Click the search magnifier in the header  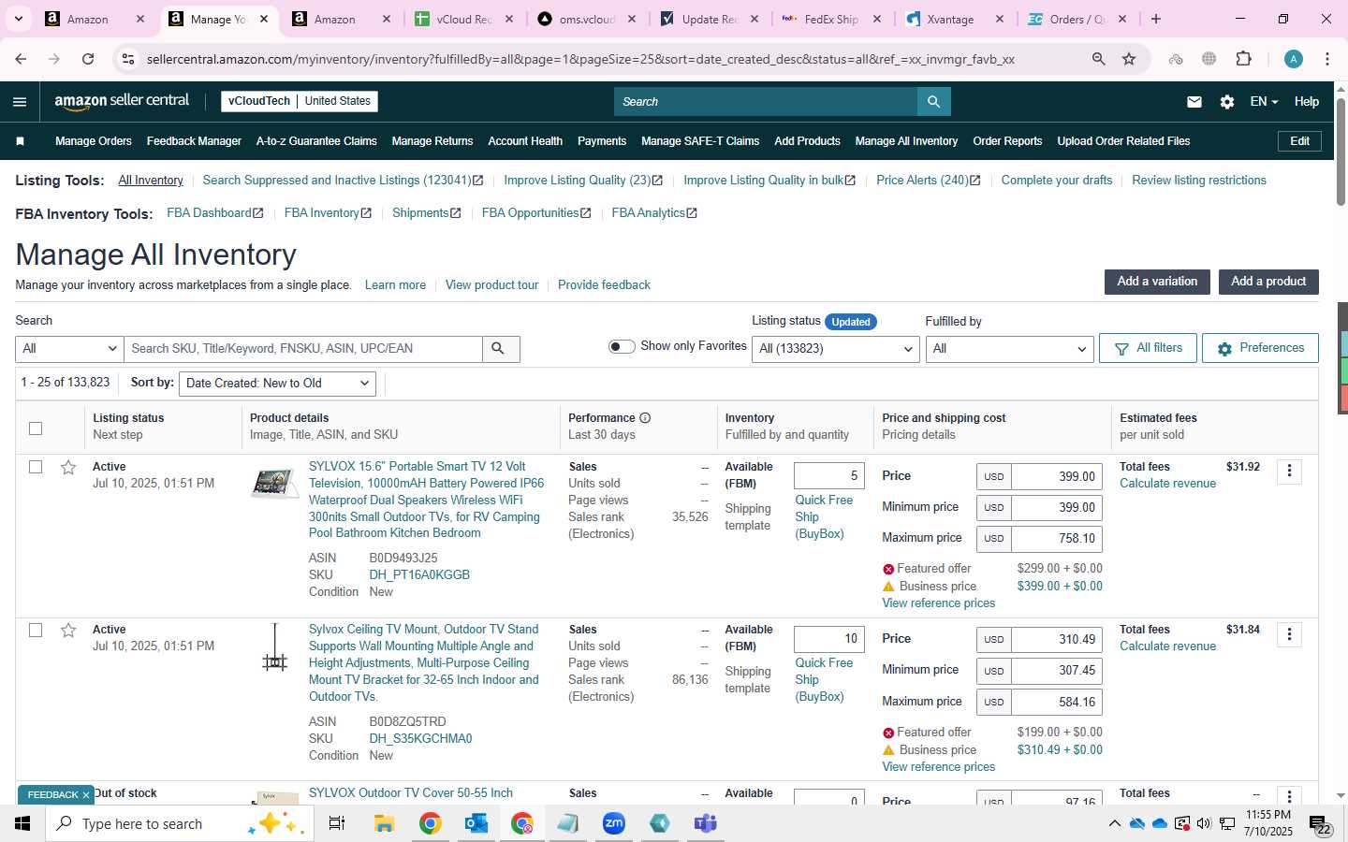pyautogui.click(x=933, y=101)
